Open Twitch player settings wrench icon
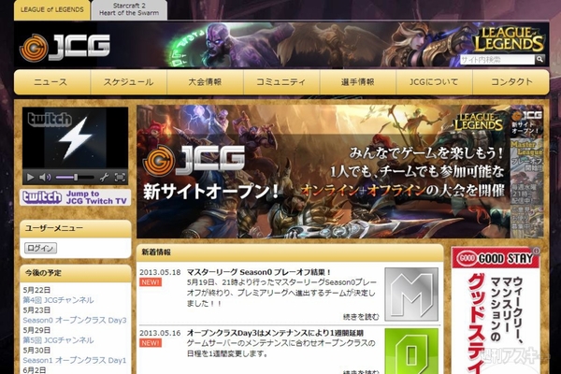Image resolution: width=561 pixels, height=374 pixels. (104, 177)
